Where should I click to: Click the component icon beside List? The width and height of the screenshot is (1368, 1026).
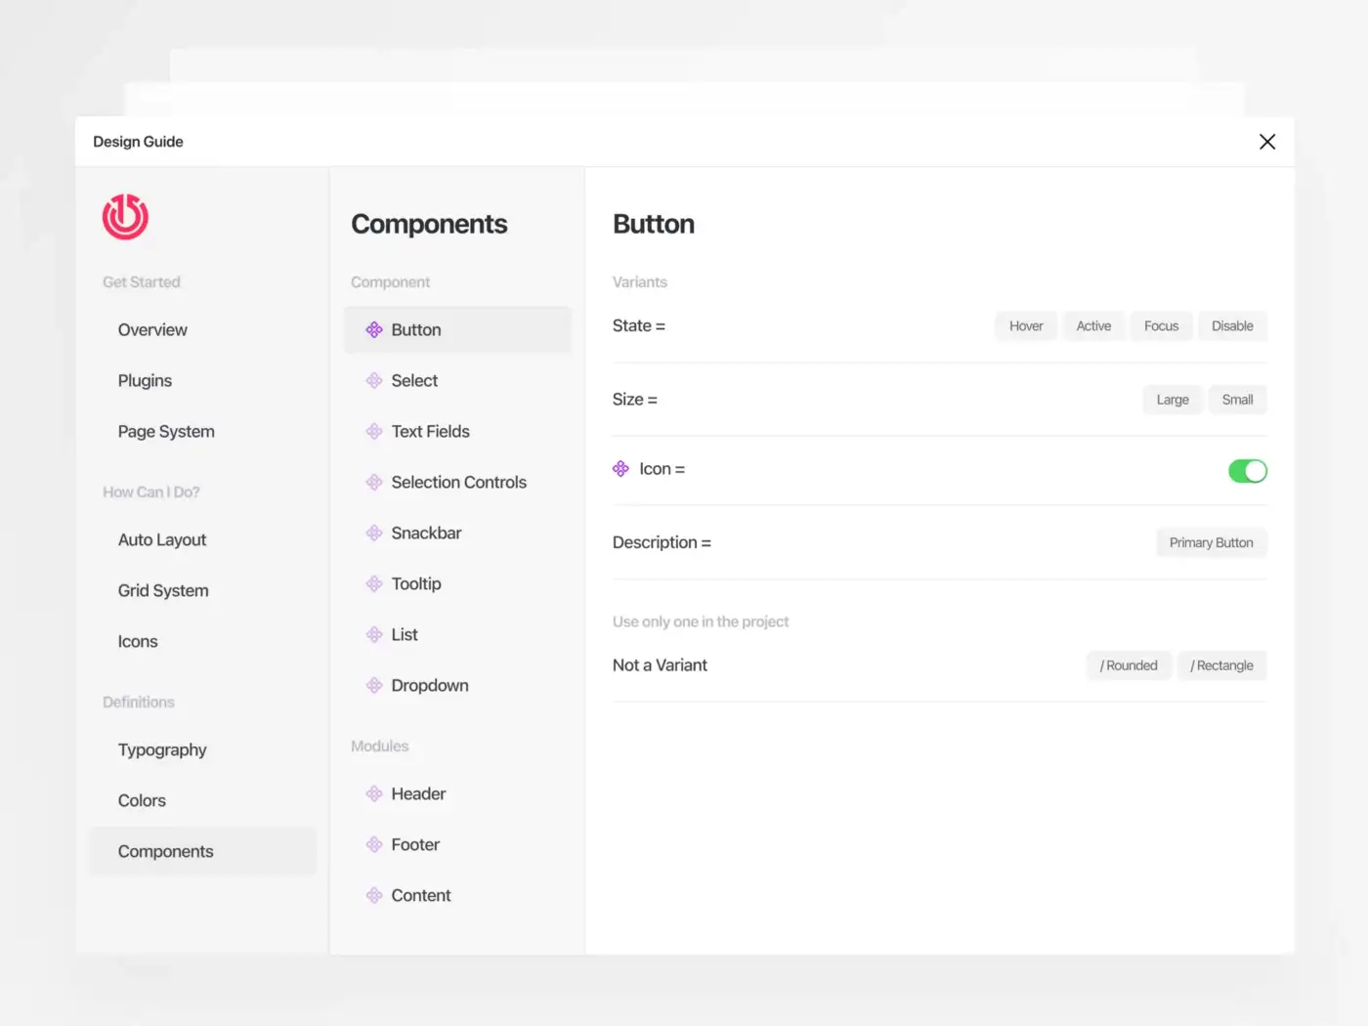pyautogui.click(x=374, y=635)
